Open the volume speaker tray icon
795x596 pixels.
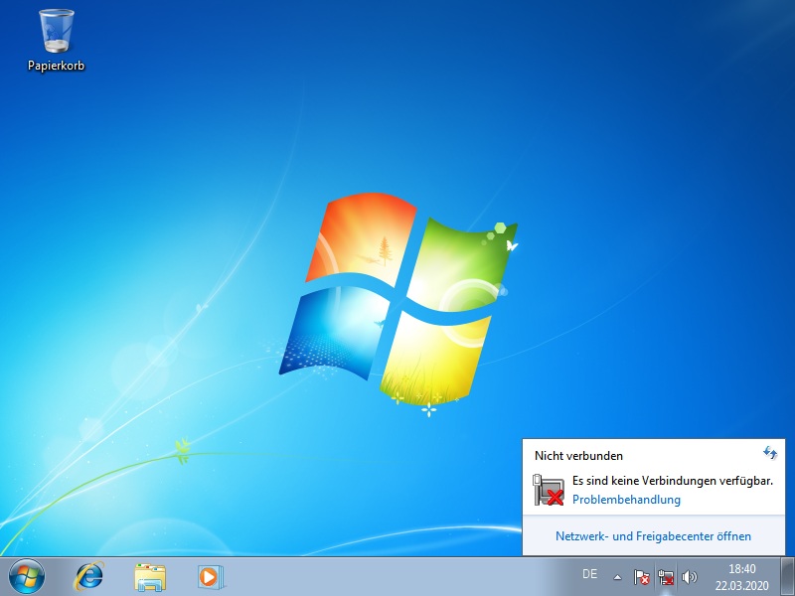tap(690, 577)
